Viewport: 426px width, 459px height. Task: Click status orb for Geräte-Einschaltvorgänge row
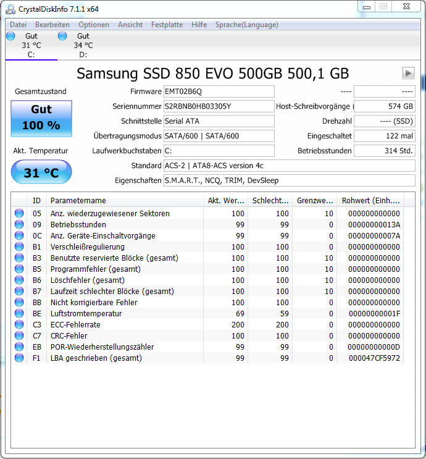(19, 235)
